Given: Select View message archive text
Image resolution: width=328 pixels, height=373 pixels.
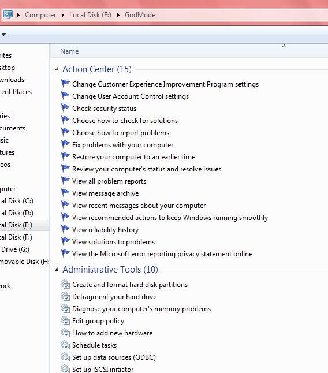Looking at the screenshot, I should (105, 193).
